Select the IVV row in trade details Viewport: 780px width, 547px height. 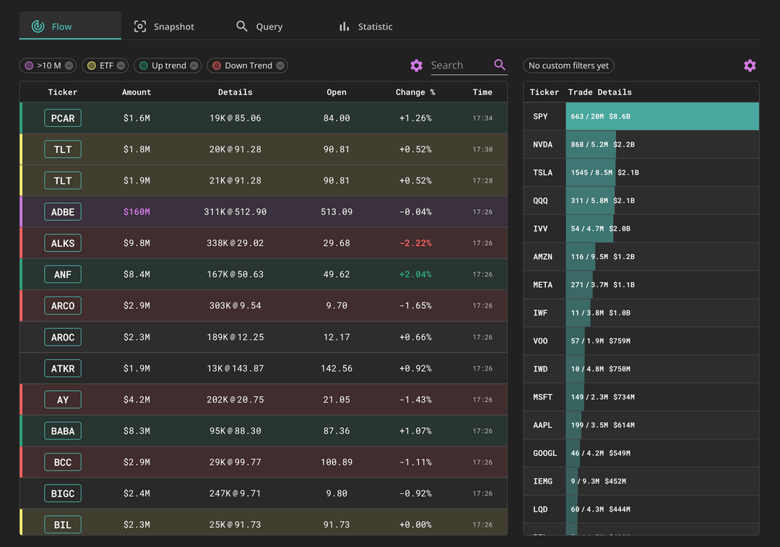(641, 229)
